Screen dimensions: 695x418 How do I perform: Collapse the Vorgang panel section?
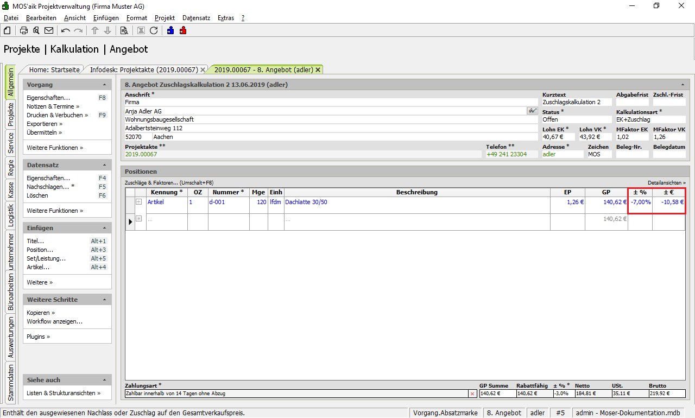104,85
